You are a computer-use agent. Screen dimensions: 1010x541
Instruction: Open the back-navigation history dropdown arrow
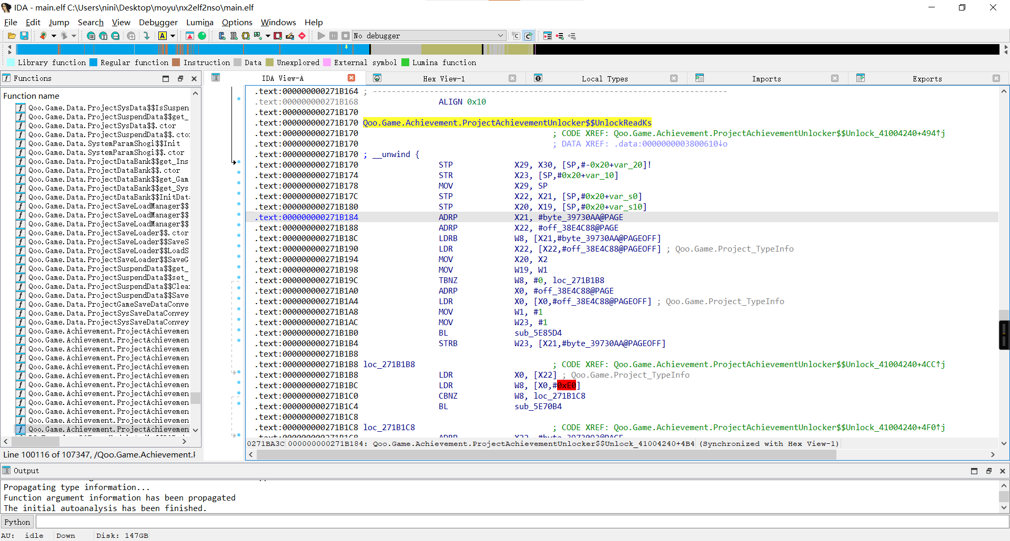coord(53,36)
